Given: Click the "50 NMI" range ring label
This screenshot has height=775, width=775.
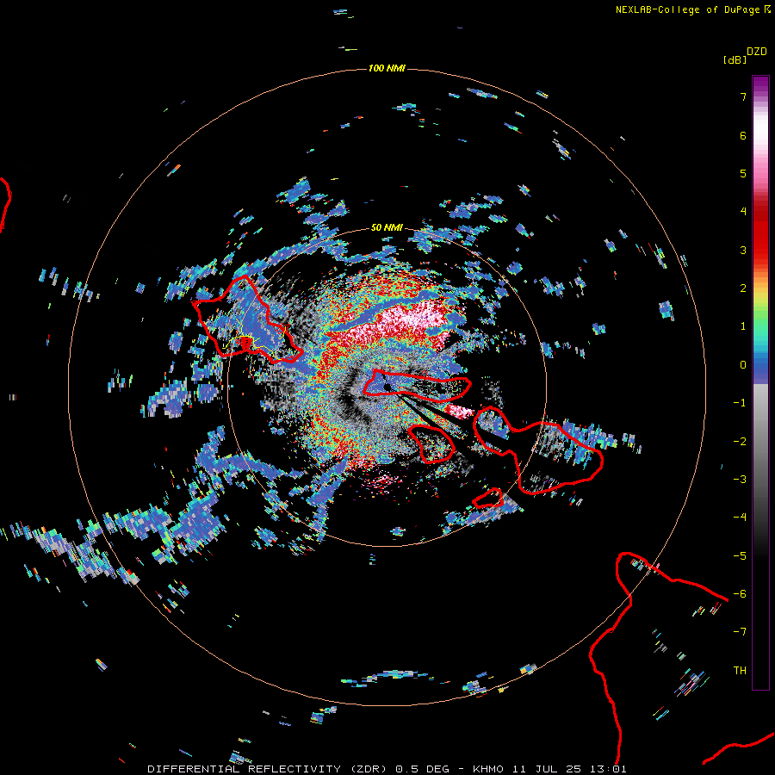Looking at the screenshot, I should 387,228.
